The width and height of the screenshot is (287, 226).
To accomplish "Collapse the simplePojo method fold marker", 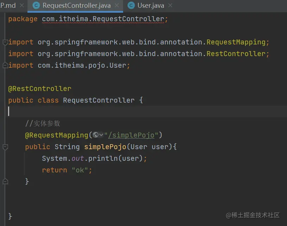I will 5,147.
